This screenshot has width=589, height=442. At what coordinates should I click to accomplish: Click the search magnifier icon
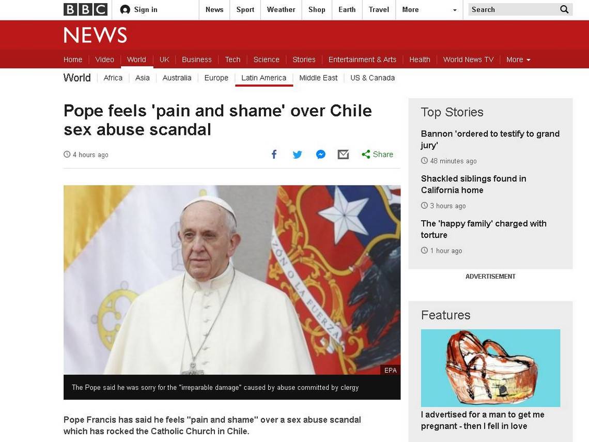564,9
